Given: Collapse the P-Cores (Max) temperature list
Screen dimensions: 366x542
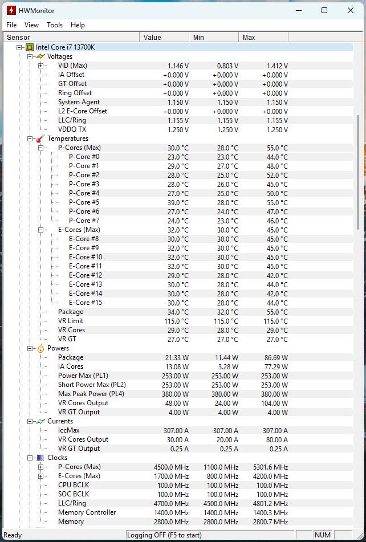Looking at the screenshot, I should [x=41, y=148].
